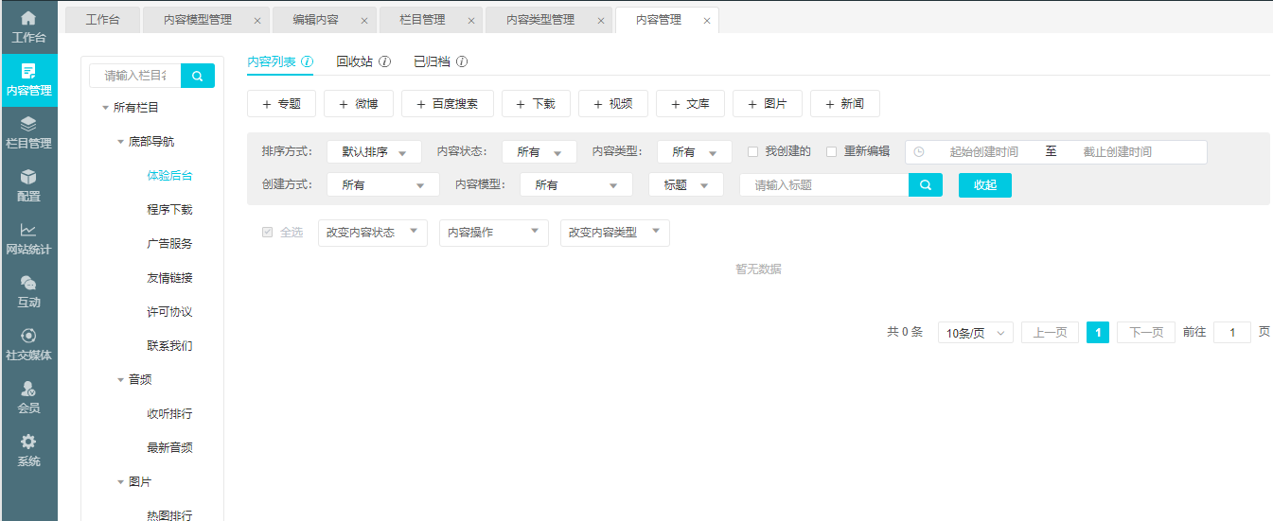
Task: Close the 内容管理 tab
Action: pyautogui.click(x=707, y=20)
